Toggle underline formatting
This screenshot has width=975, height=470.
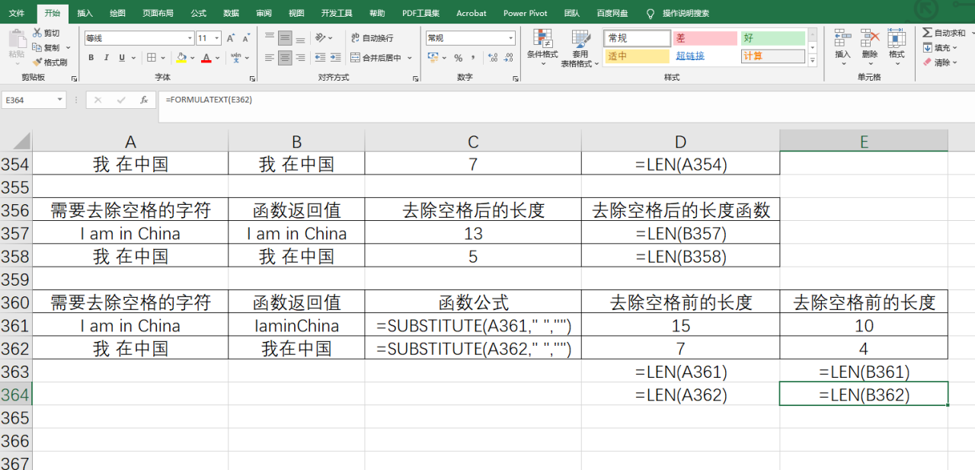pos(120,58)
